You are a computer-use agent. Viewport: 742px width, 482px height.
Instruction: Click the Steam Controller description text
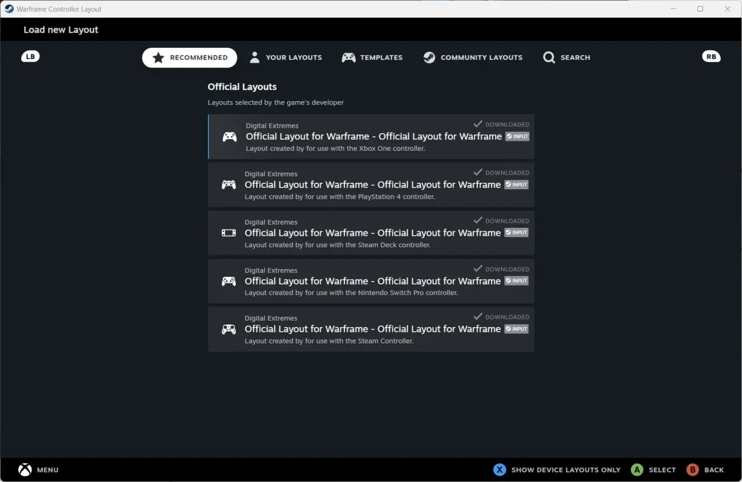pyautogui.click(x=329, y=341)
